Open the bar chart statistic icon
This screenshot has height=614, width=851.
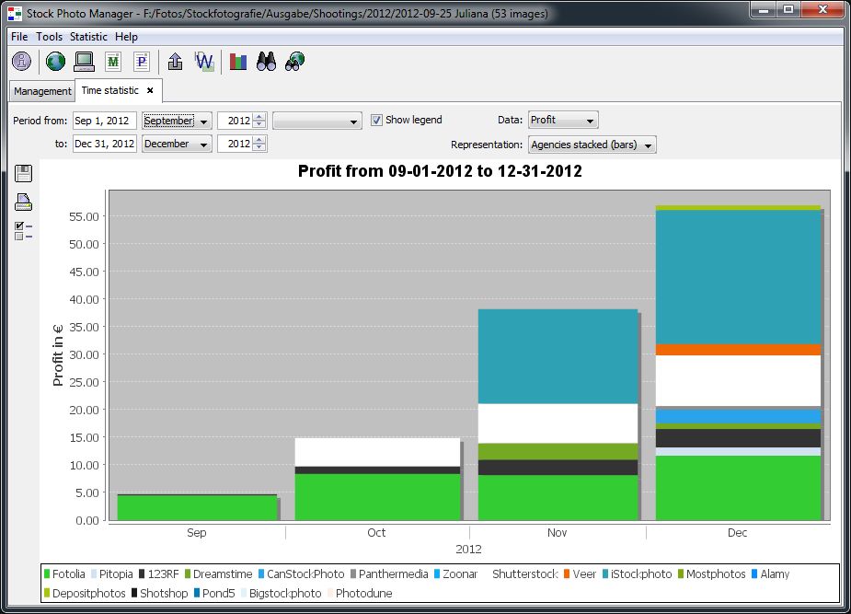[x=238, y=62]
